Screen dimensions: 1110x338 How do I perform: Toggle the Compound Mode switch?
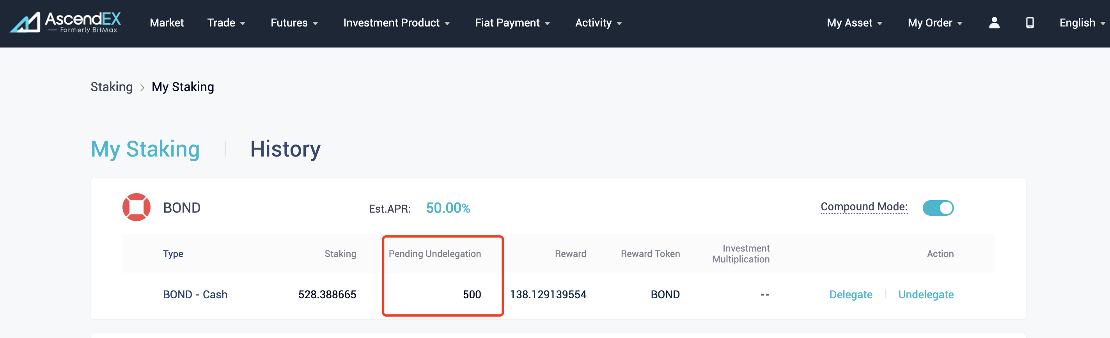[x=938, y=208]
